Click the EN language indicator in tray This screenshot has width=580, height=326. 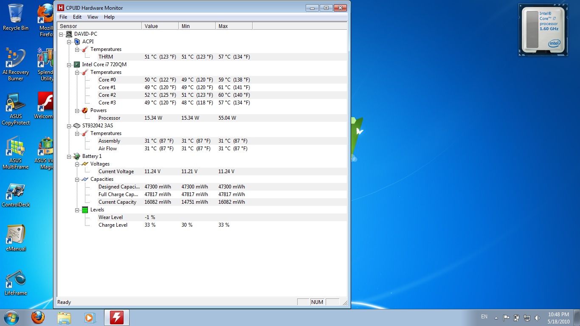pos(484,317)
